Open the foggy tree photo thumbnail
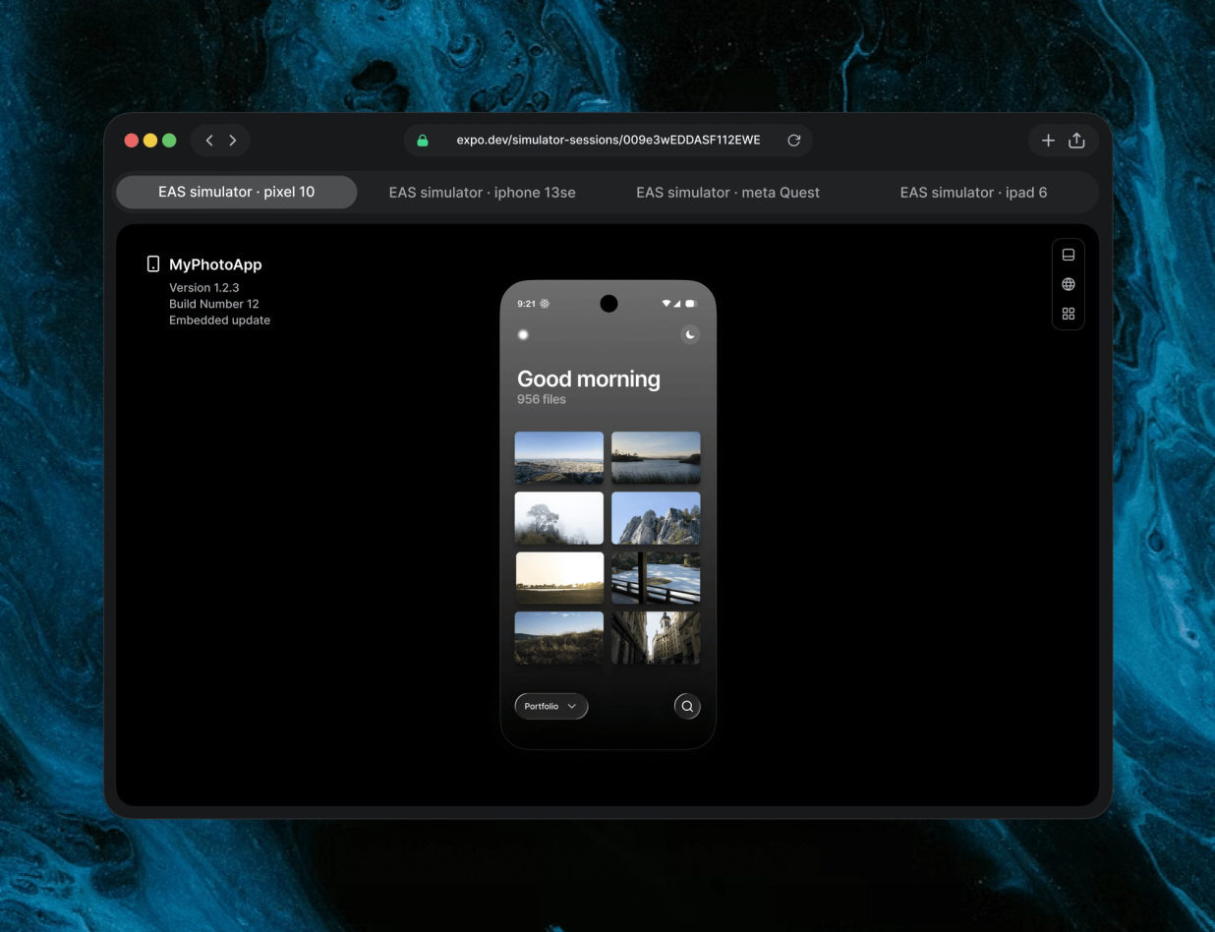 point(559,518)
